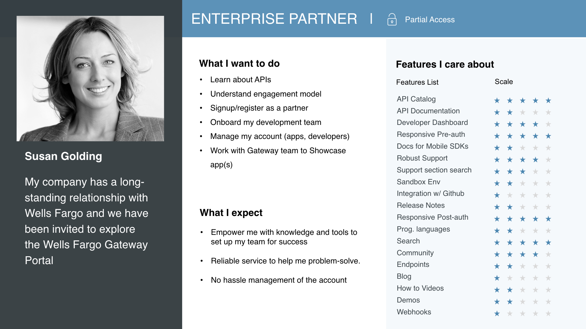The height and width of the screenshot is (329, 586).
Task: Click the 'Learn about APIs' bullet item
Action: 241,80
